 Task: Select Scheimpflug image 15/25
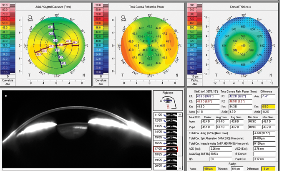pyautogui.click(x=166, y=138)
